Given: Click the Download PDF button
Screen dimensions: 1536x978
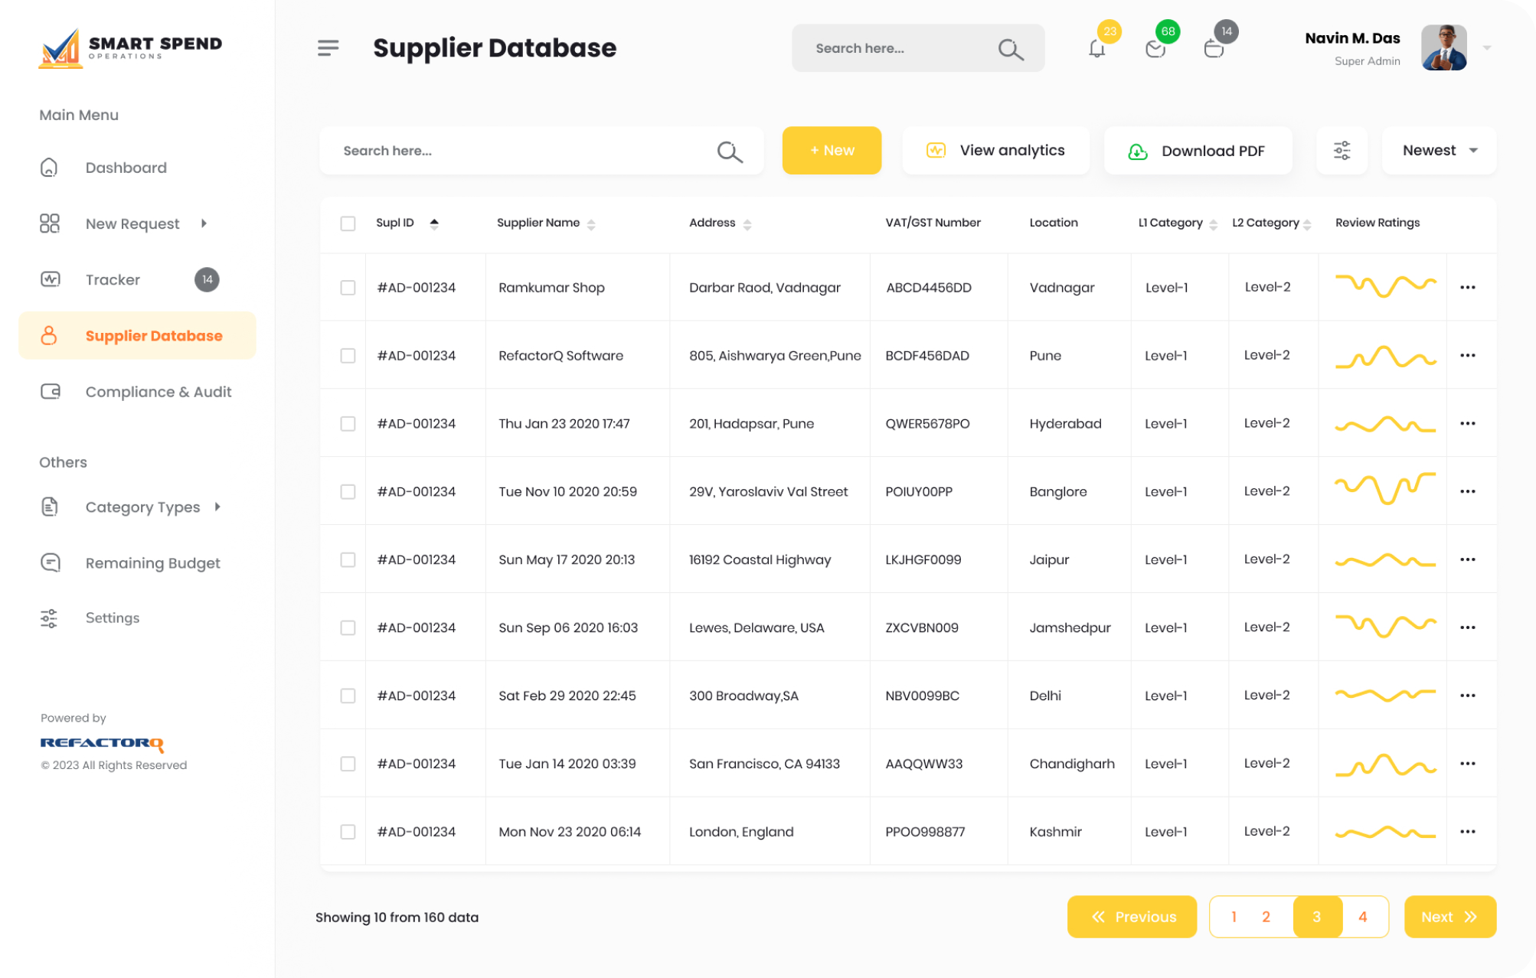Looking at the screenshot, I should tap(1198, 151).
